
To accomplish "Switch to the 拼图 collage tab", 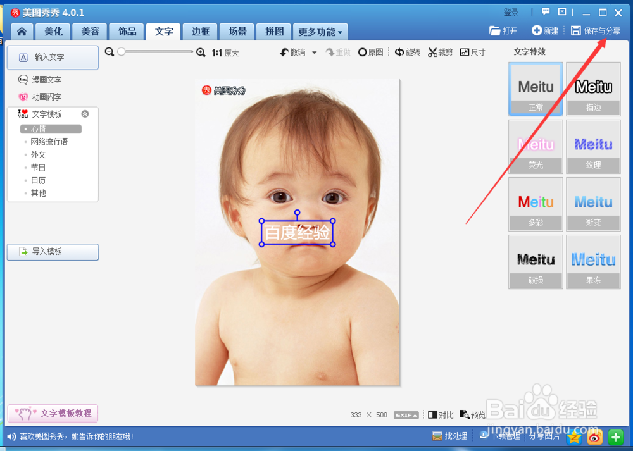I will coord(273,31).
